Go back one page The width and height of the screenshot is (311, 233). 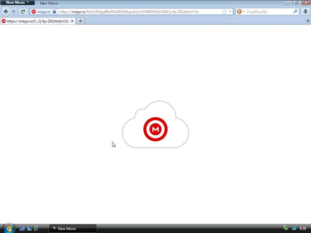pos(6,12)
